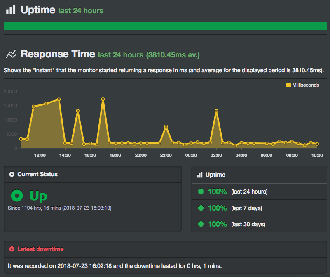Click the 12:00 x-axis label

click(x=40, y=155)
